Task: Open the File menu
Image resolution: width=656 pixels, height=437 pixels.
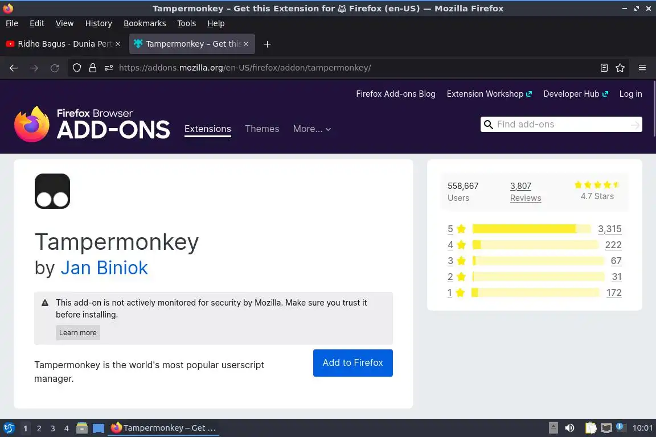Action: click(x=12, y=23)
